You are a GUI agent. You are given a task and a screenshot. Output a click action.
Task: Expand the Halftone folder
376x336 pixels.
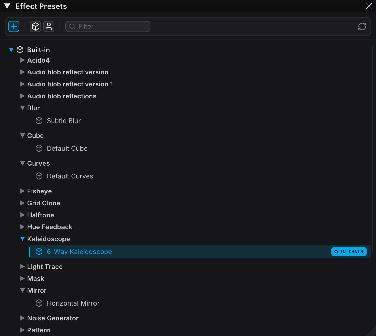(22, 215)
